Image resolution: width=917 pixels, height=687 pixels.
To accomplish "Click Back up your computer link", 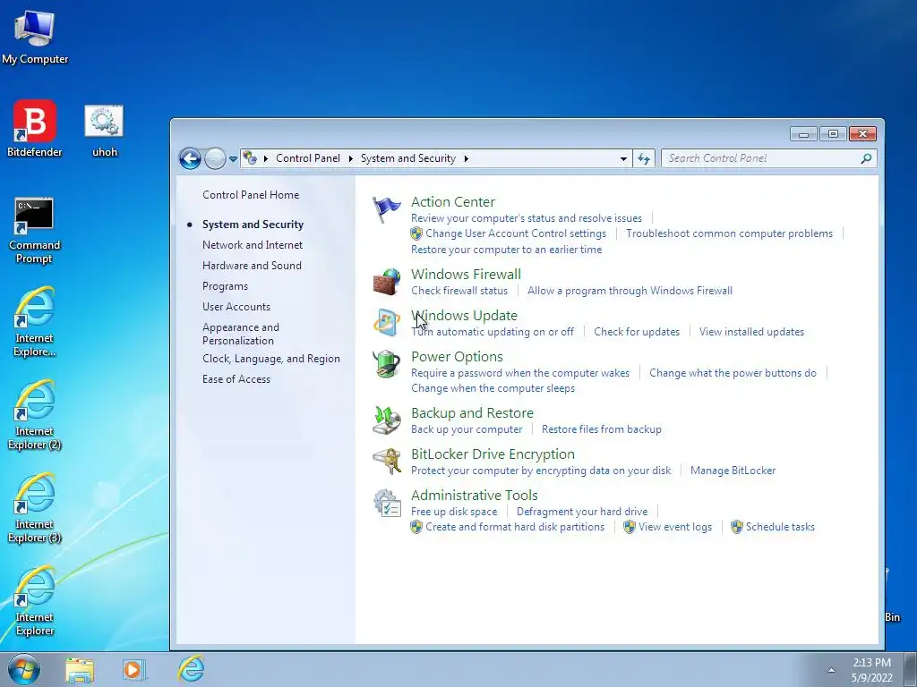I will click(467, 429).
